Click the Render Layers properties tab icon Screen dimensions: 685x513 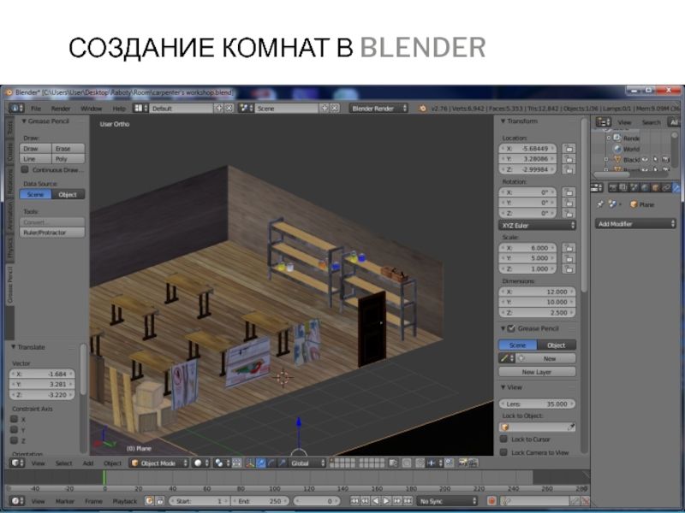pos(623,187)
